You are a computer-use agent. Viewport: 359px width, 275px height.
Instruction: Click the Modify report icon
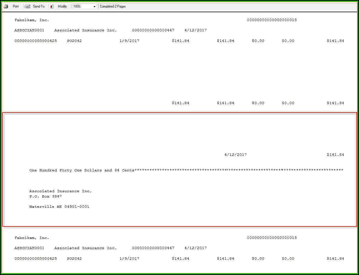(x=52, y=6)
